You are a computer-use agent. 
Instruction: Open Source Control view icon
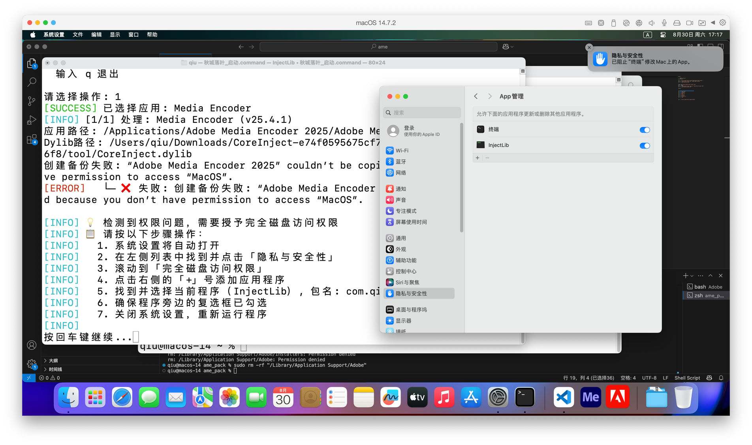coord(32,101)
